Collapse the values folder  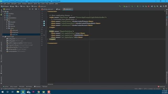click(7, 28)
